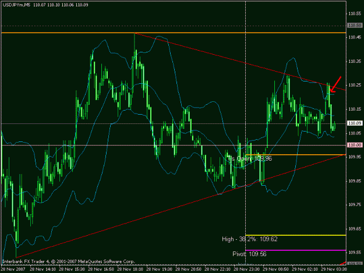Click the grey 110.50 price tag
The height and width of the screenshot is (273, 364).
[x=355, y=25]
